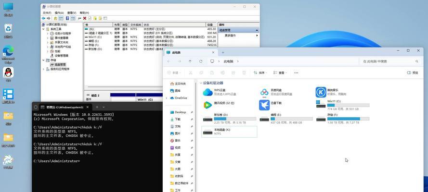This screenshot has height=192, width=428.
Task: Click the 卷 column header in Disk Management
Action: [x=98, y=24]
